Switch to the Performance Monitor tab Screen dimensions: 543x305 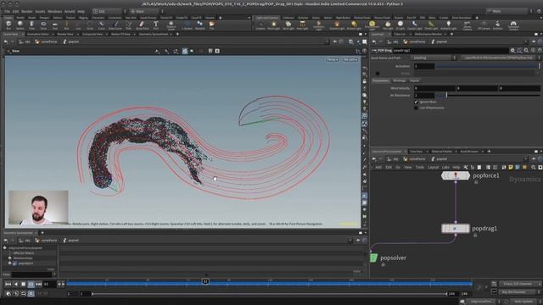click(428, 34)
